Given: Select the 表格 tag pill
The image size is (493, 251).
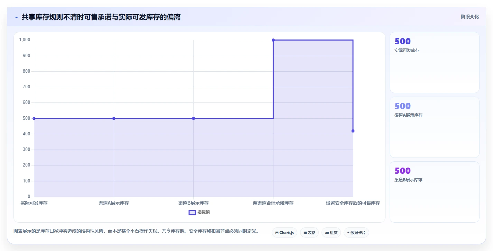Looking at the screenshot, I should point(309,233).
